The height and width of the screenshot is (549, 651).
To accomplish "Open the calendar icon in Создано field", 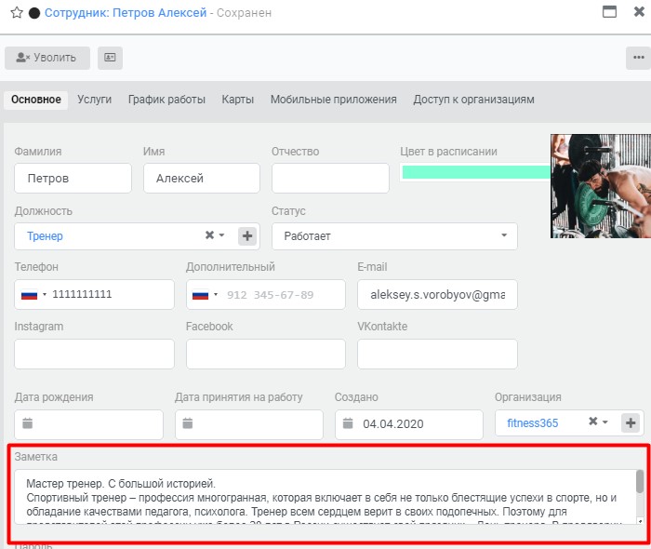I will click(x=348, y=423).
